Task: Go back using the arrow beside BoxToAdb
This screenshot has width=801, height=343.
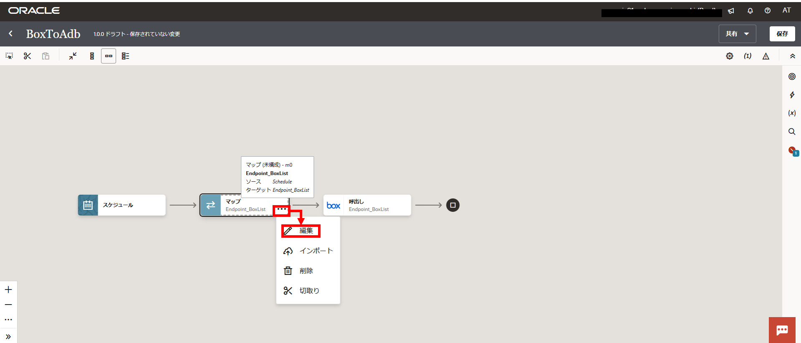Action: point(11,34)
